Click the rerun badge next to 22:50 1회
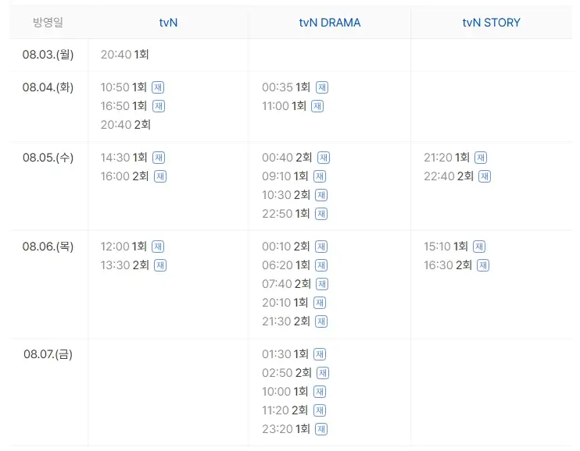The image size is (580, 451). [x=321, y=214]
